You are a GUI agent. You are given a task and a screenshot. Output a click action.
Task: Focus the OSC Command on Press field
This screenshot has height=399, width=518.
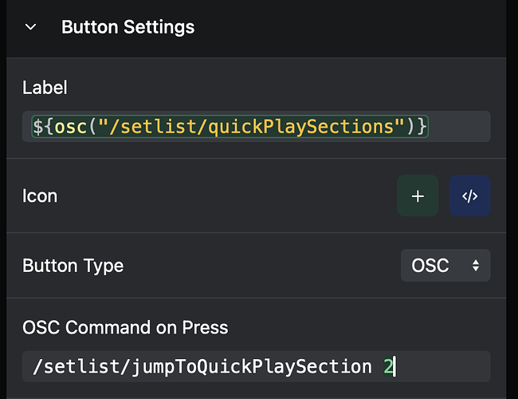point(256,366)
